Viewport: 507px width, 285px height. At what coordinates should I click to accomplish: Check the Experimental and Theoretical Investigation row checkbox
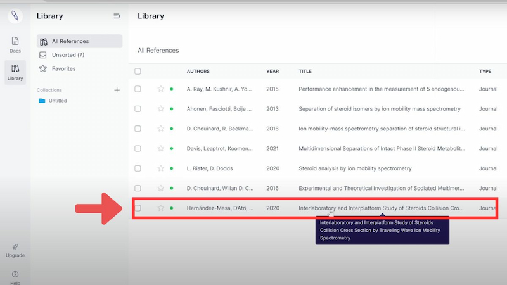[x=138, y=188]
